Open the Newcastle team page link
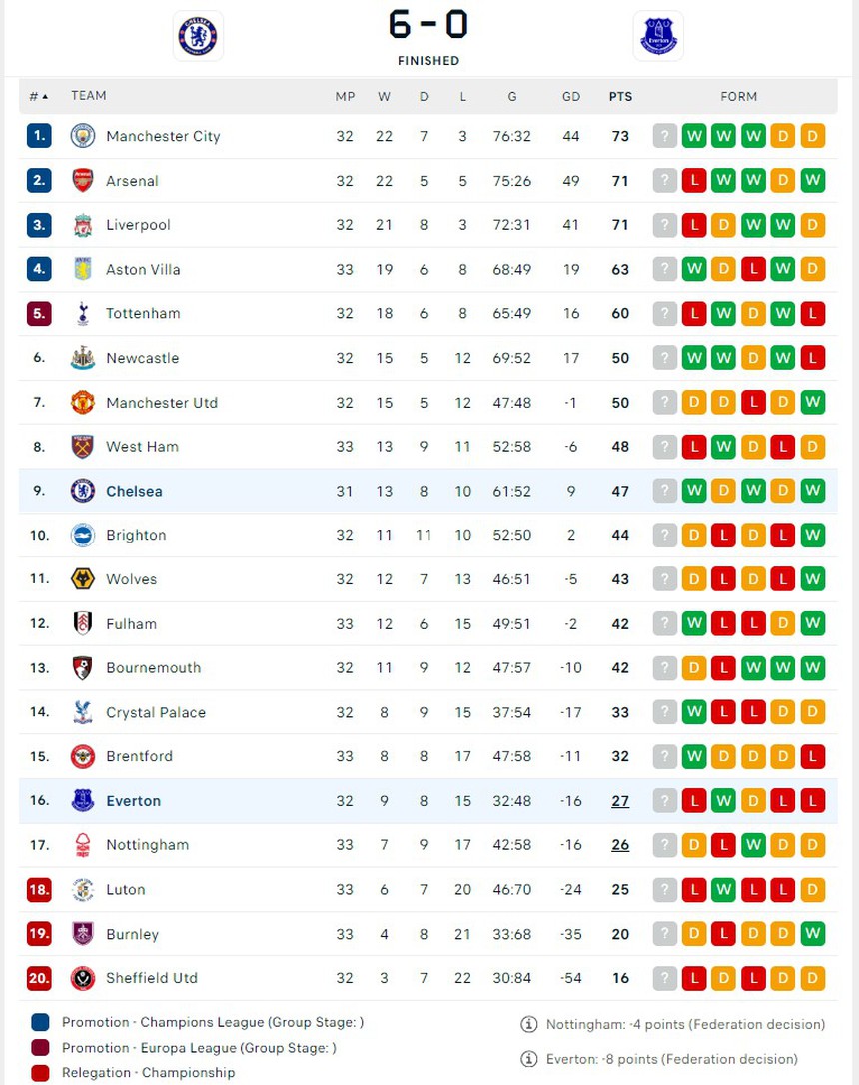The height and width of the screenshot is (1085, 859). tap(146, 358)
